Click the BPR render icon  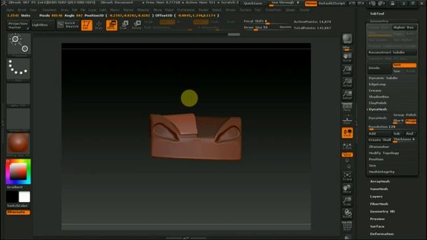coord(347,39)
